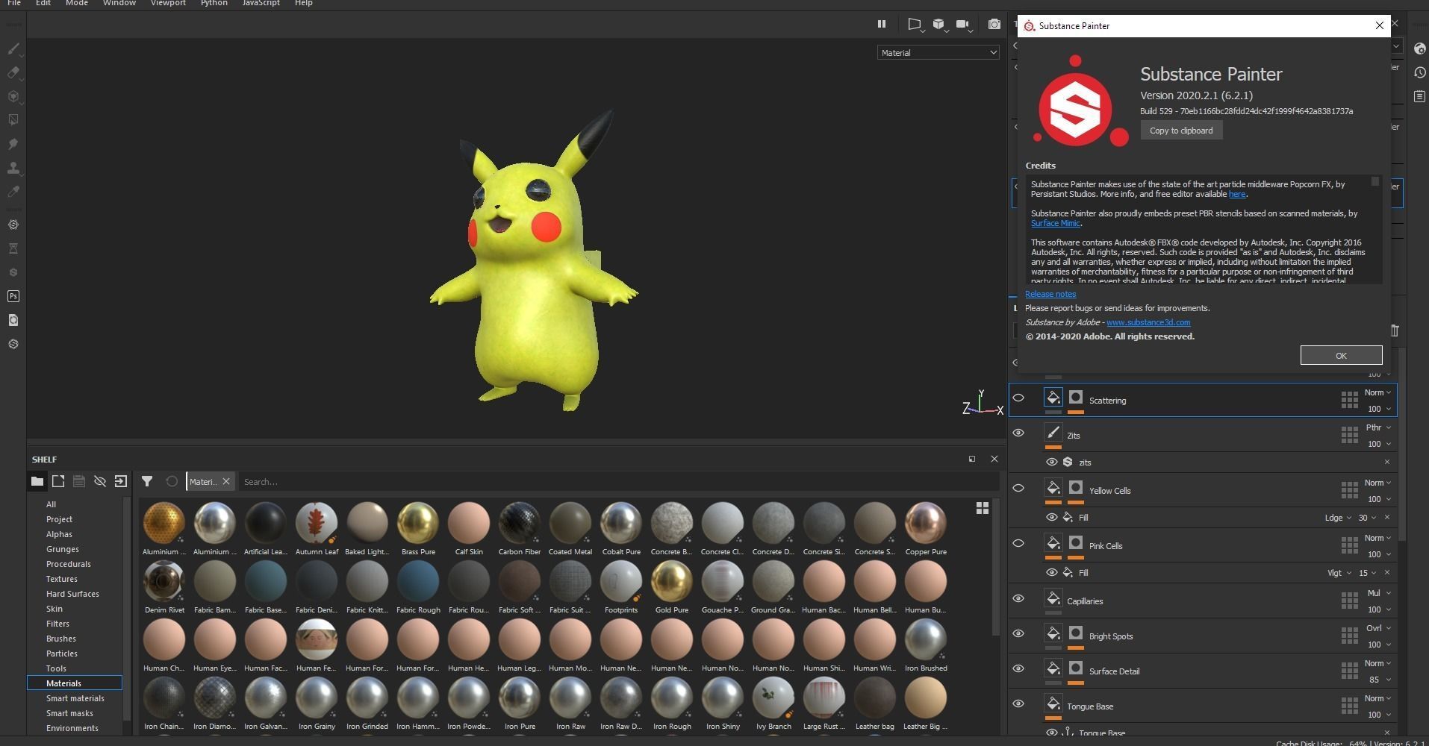
Task: Open the Surface Detail opacity 85 dropdown
Action: click(1380, 680)
